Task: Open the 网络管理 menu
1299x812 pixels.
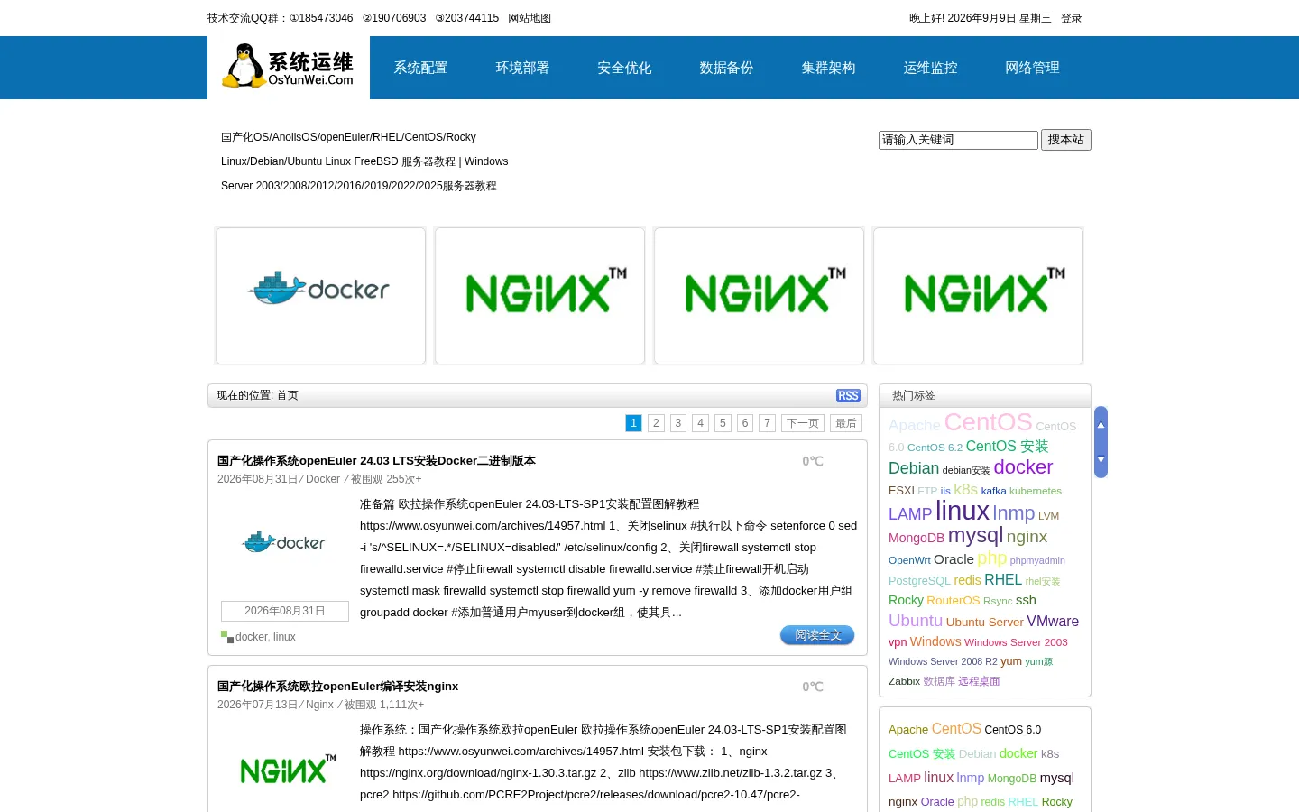Action: coord(1032,68)
